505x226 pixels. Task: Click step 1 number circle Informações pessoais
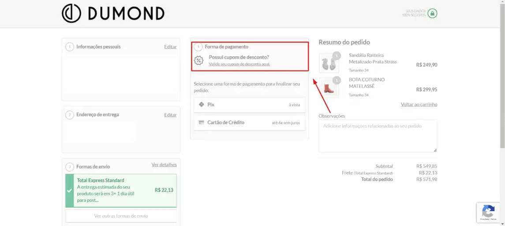(70, 47)
